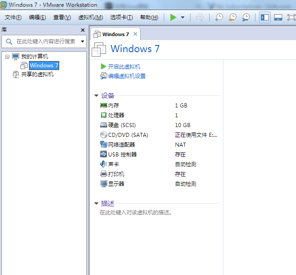
Task: Open the 编辑(E) menu
Action: click(x=37, y=17)
